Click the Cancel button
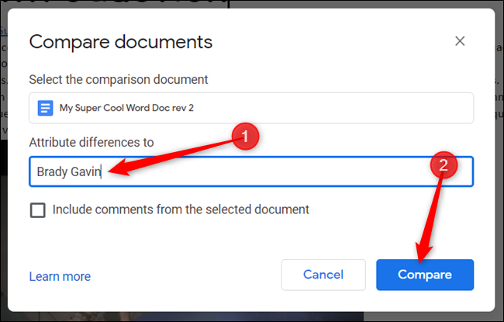504x322 pixels. (x=323, y=275)
